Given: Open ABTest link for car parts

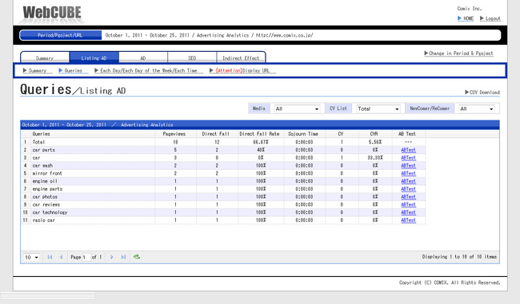Looking at the screenshot, I should click(408, 150).
